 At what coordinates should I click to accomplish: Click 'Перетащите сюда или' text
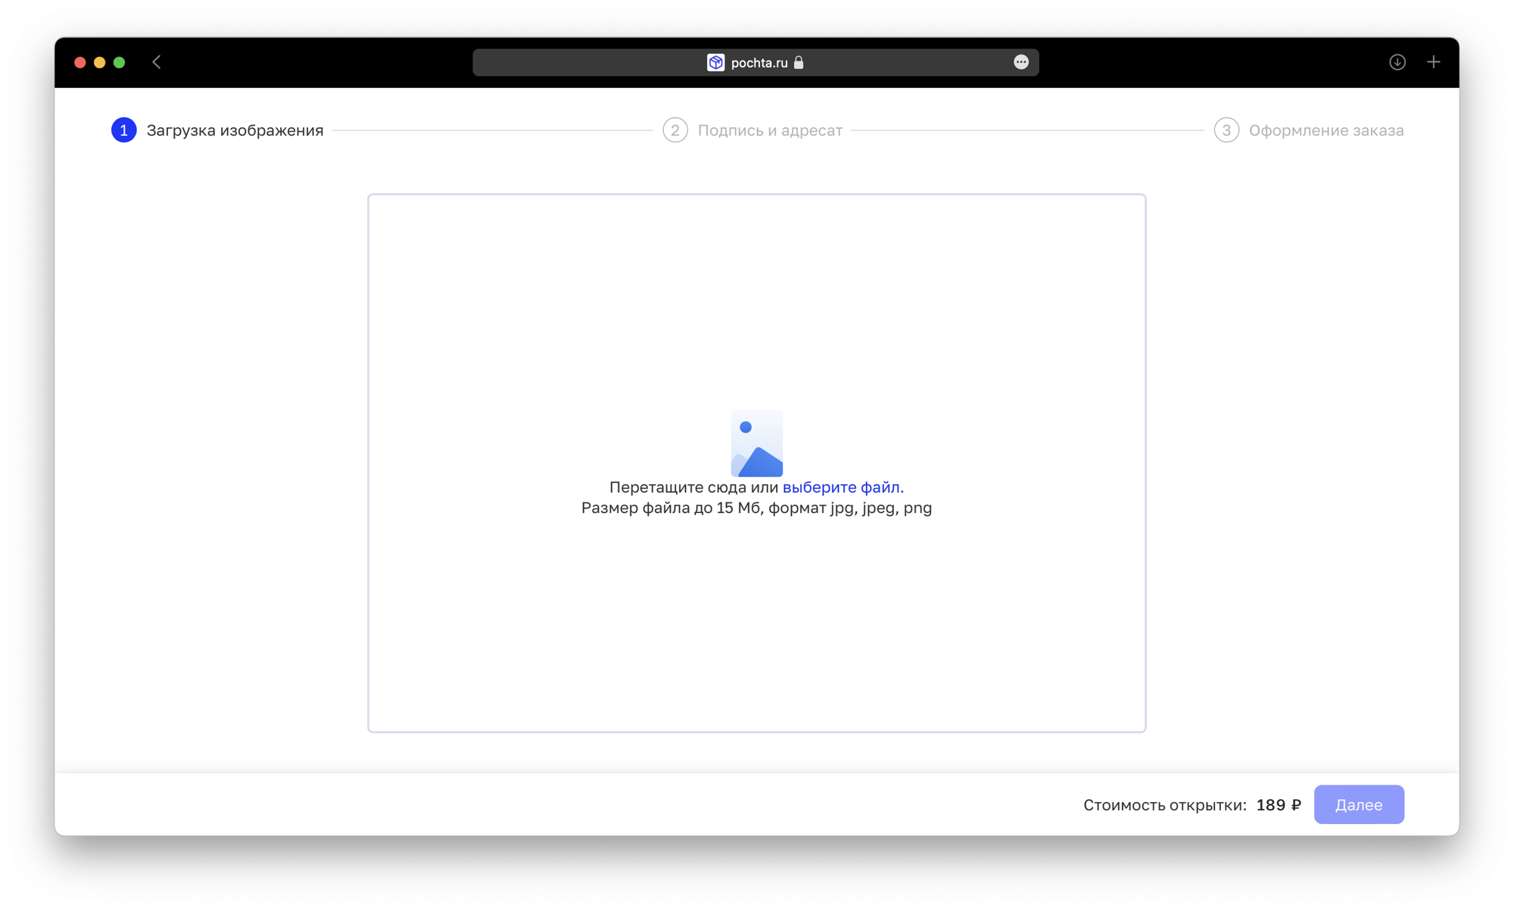693,487
